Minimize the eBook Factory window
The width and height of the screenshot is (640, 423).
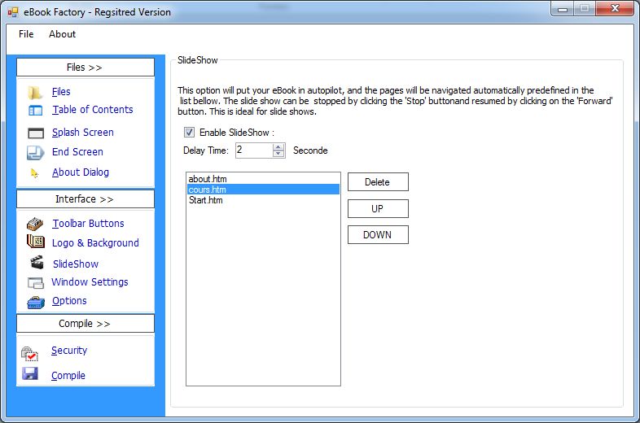563,9
